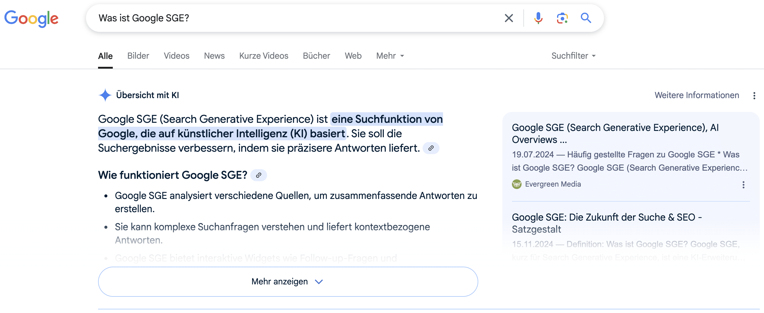Open three-dot menu for Evergreen Media result
The image size is (764, 313).
[x=743, y=184]
